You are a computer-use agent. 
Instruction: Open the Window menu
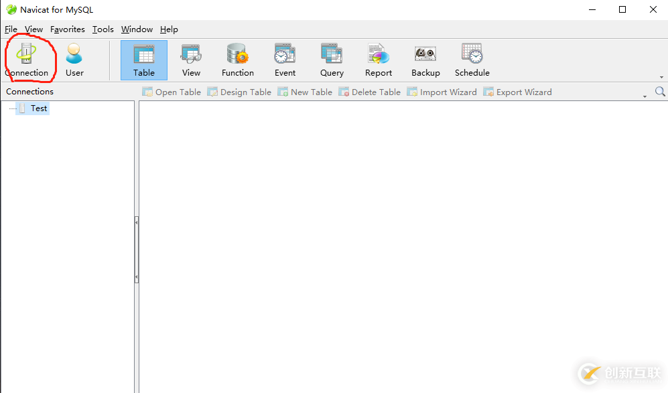(x=137, y=29)
